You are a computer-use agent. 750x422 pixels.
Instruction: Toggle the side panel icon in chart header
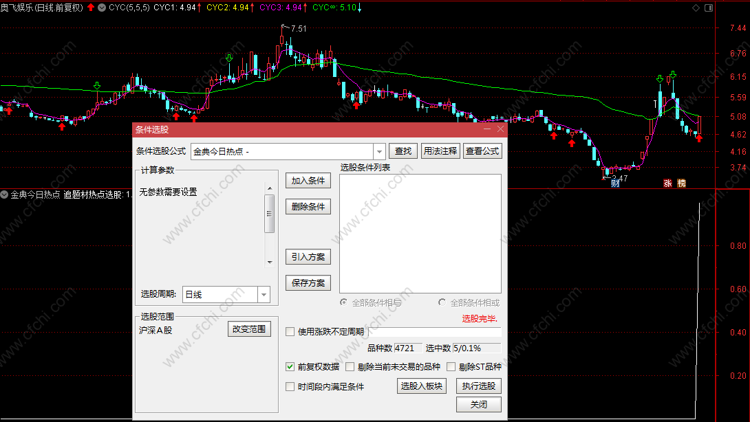pyautogui.click(x=709, y=8)
